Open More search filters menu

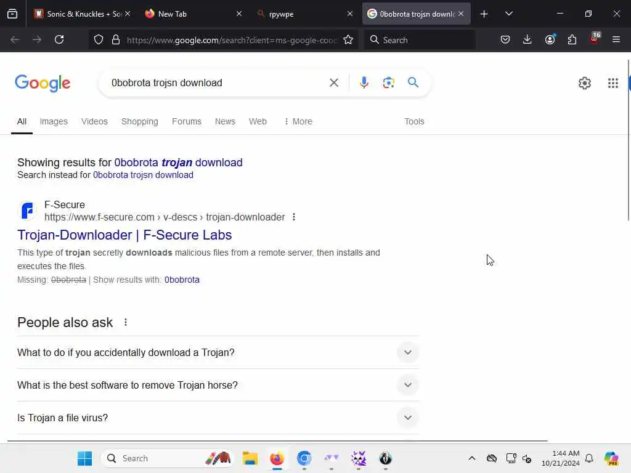click(x=298, y=121)
